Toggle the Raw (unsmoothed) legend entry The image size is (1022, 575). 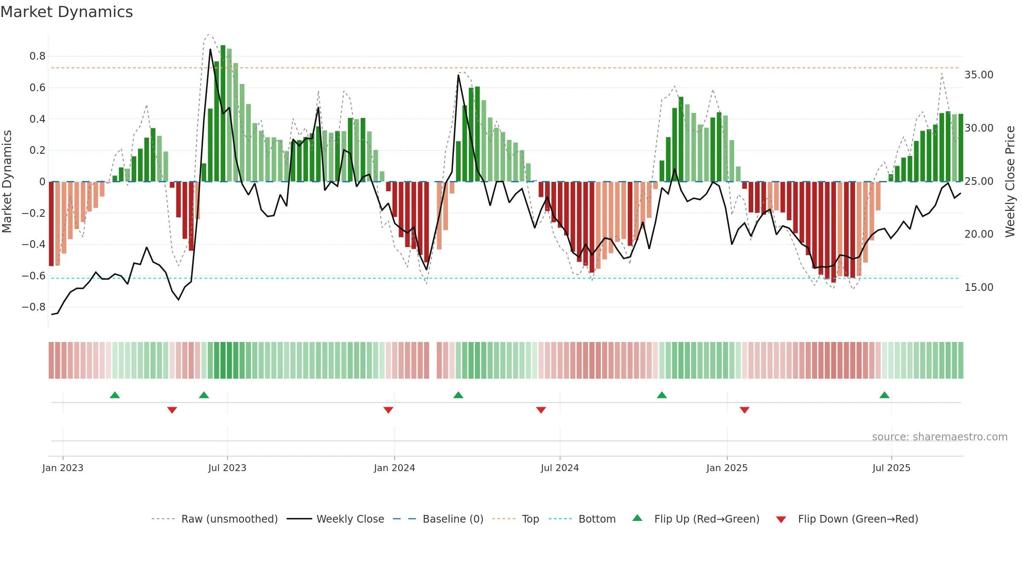[214, 519]
